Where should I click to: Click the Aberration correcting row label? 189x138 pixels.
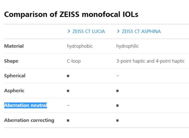(x=29, y=120)
